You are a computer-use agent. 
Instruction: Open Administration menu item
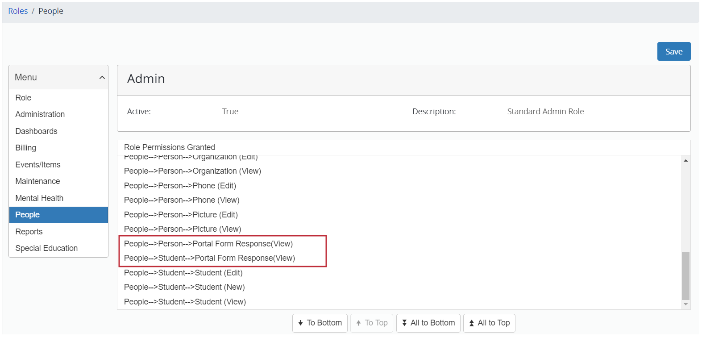(x=40, y=114)
